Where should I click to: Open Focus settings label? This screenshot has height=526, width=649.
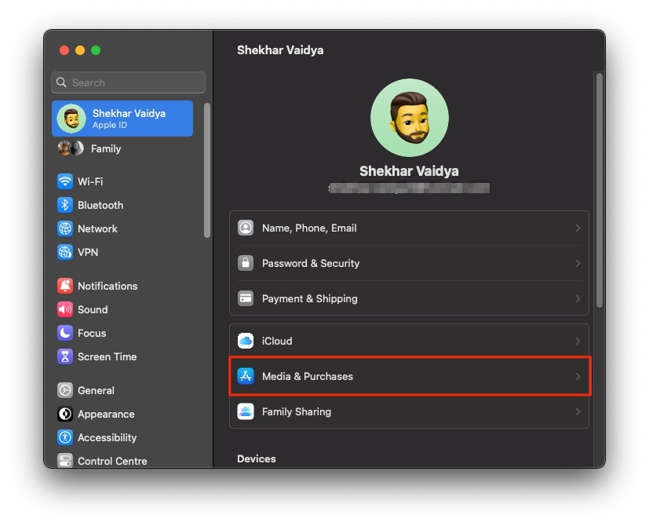point(92,333)
